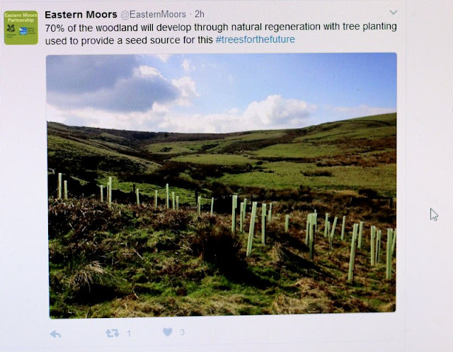This screenshot has width=453, height=352.
Task: Click the like count showing 3
Action: point(183,332)
